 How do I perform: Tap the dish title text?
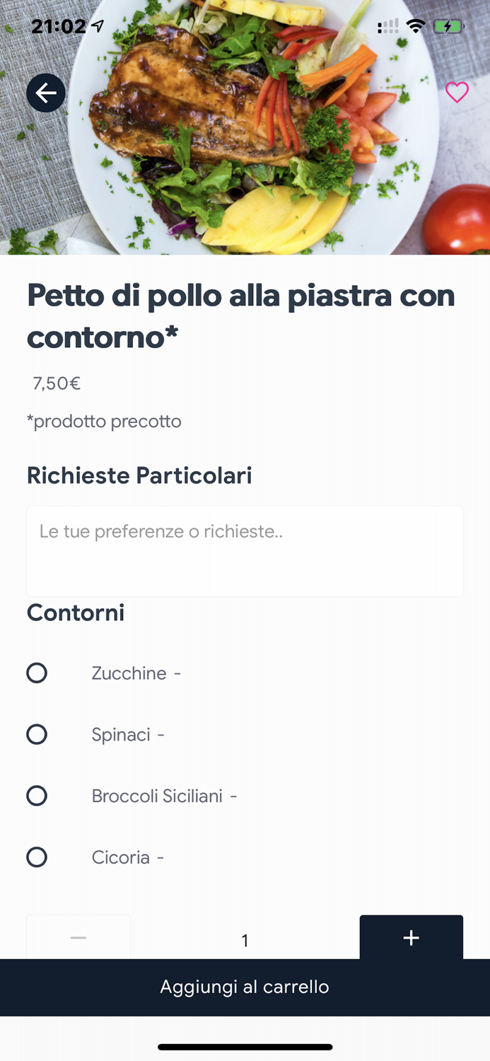(x=240, y=315)
